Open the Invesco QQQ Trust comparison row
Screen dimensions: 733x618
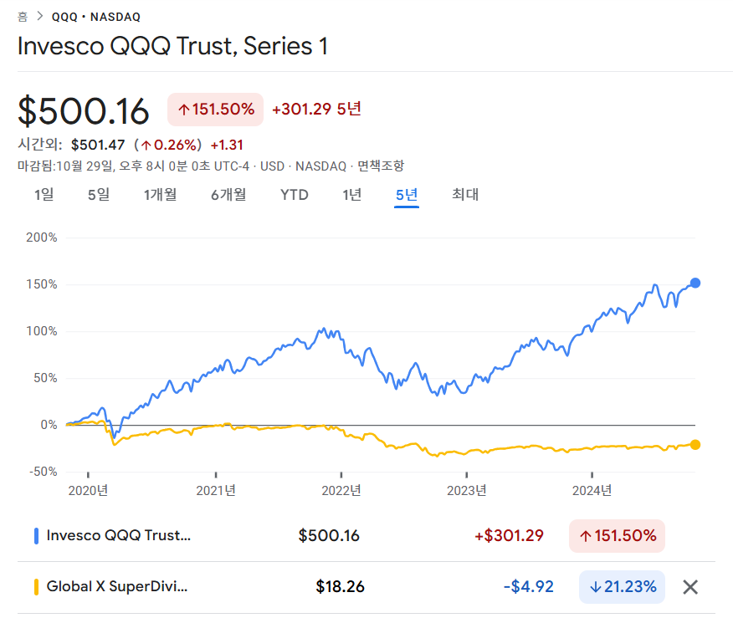click(x=366, y=536)
